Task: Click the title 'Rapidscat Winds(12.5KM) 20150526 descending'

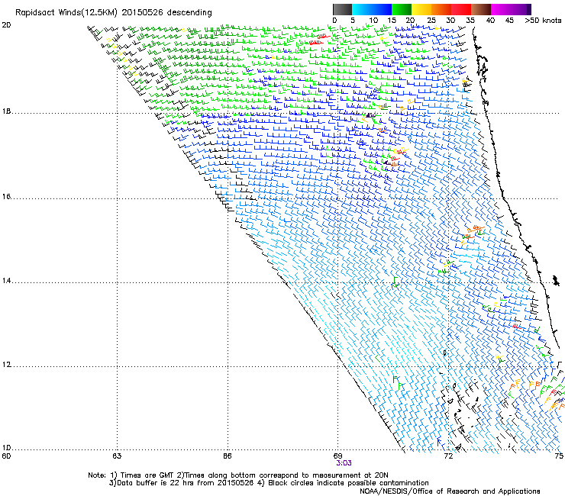Action: (x=114, y=13)
